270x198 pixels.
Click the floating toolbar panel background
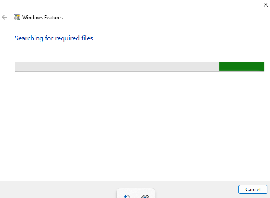(136, 192)
